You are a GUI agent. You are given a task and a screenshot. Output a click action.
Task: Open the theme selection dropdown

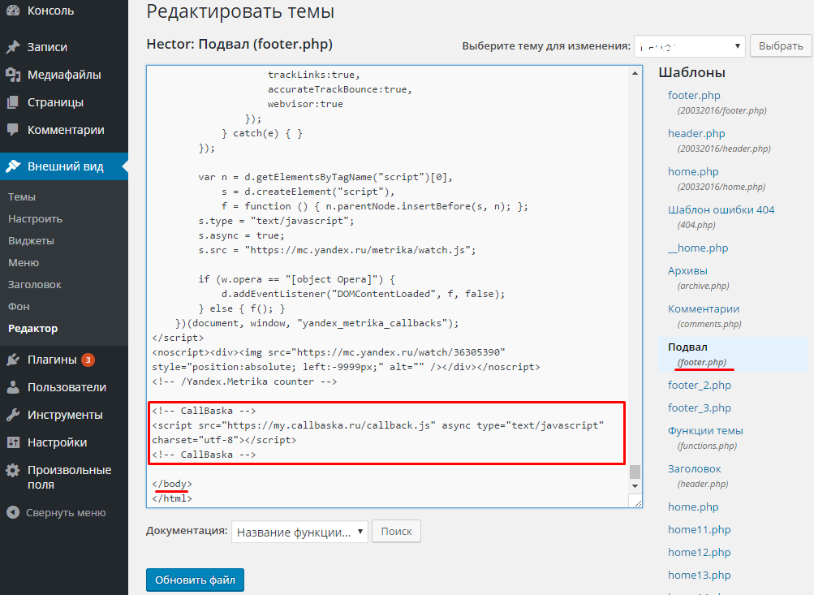(x=689, y=46)
